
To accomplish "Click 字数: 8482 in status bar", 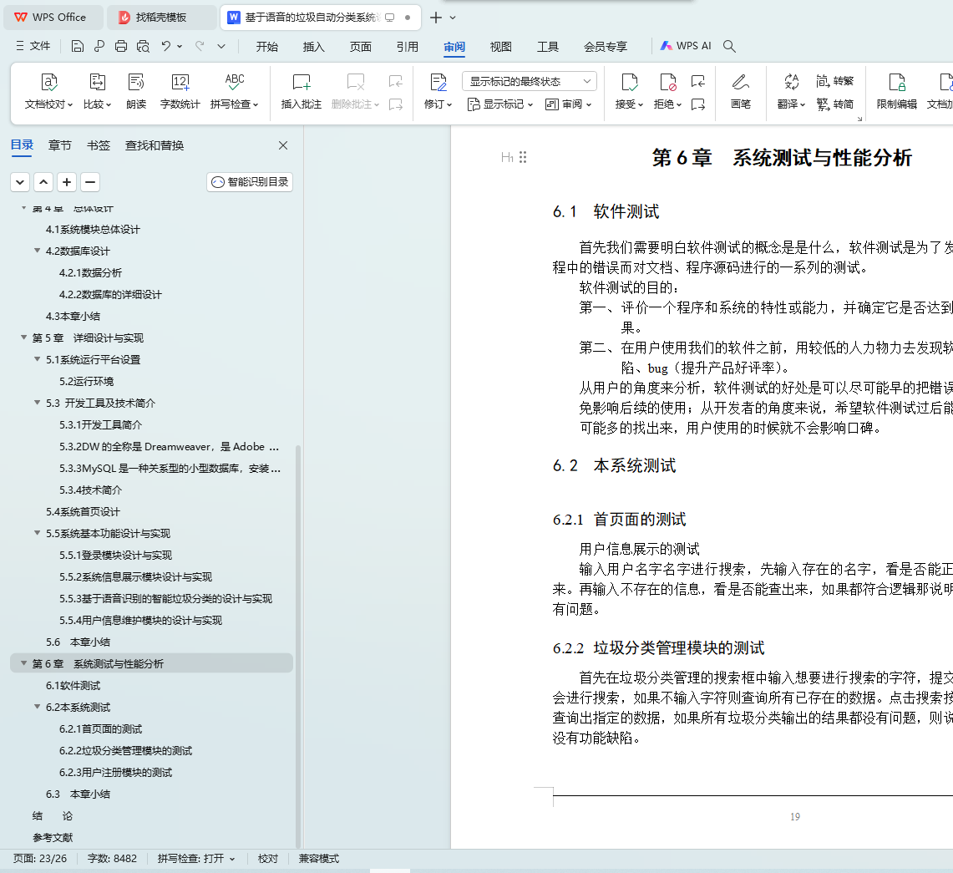I will coord(113,859).
